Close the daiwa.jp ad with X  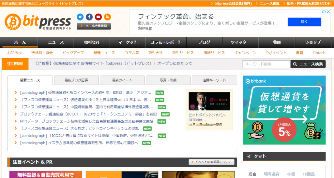click(328, 12)
